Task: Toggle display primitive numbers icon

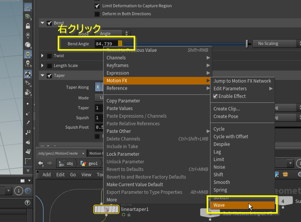Action: click(x=28, y=152)
